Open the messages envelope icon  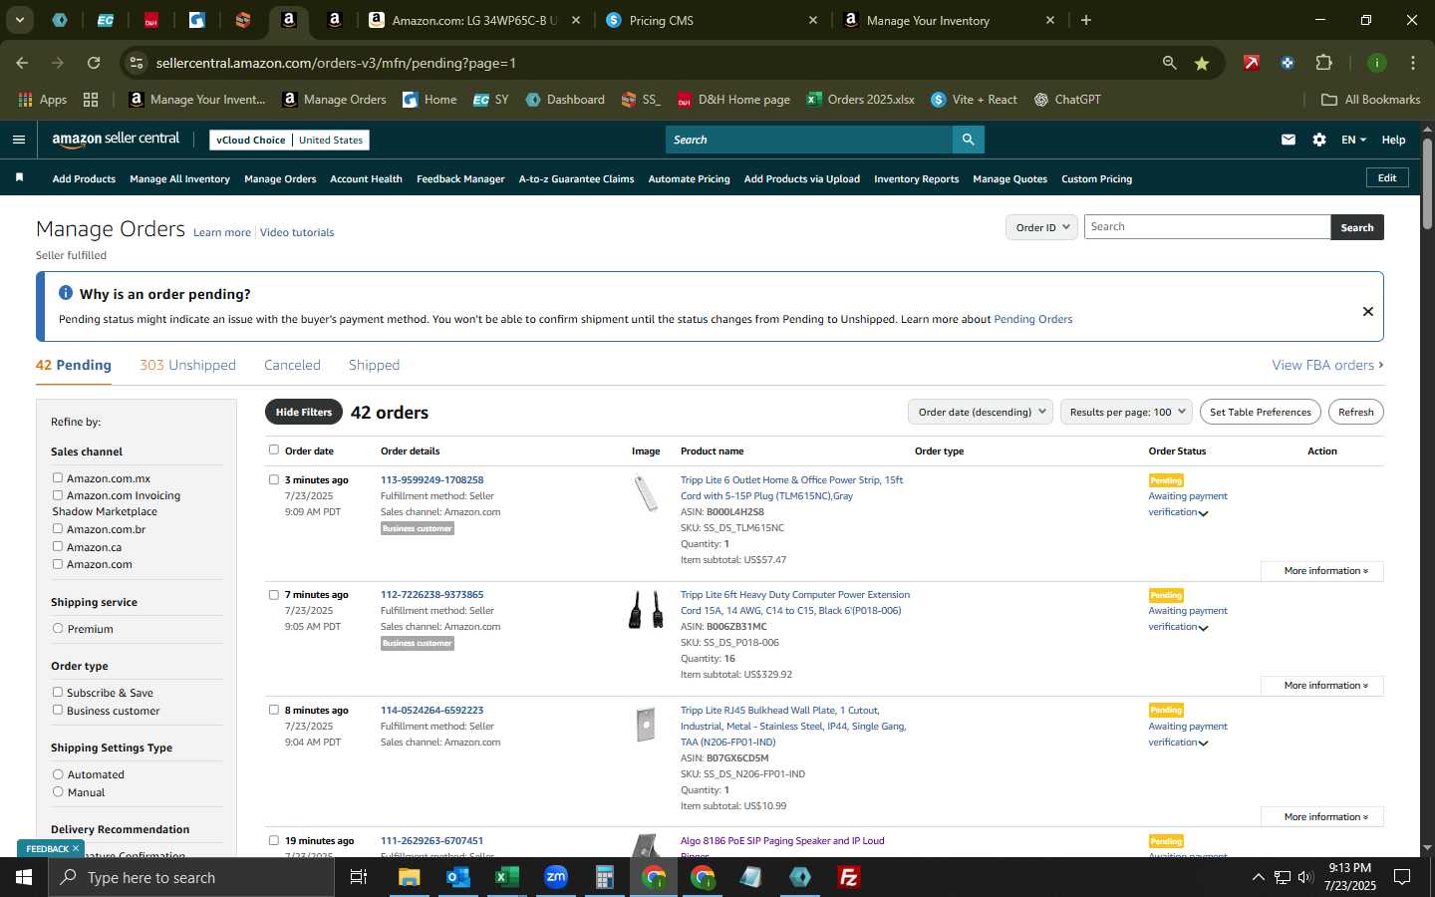[1289, 140]
